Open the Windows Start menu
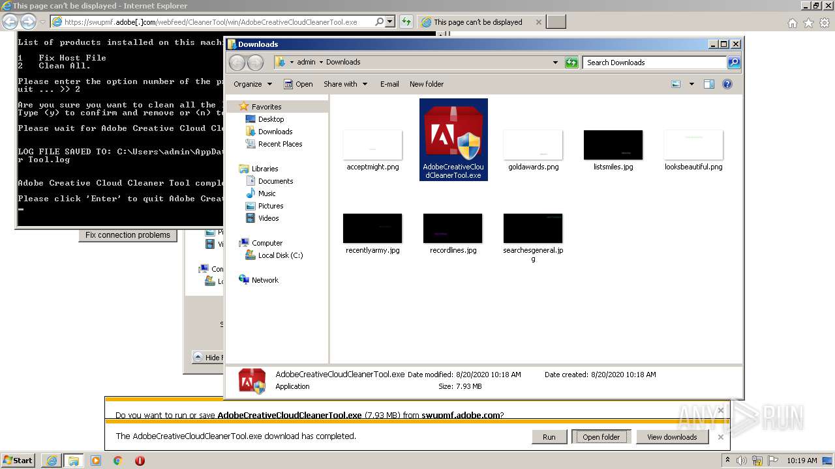835x469 pixels. [18, 460]
